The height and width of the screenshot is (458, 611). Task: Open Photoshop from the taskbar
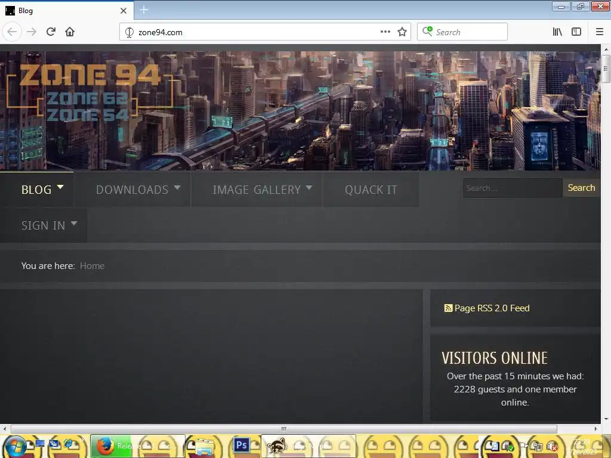241,445
